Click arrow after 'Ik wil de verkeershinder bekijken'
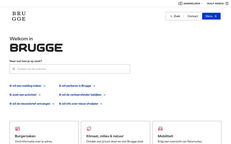 (x=104, y=95)
